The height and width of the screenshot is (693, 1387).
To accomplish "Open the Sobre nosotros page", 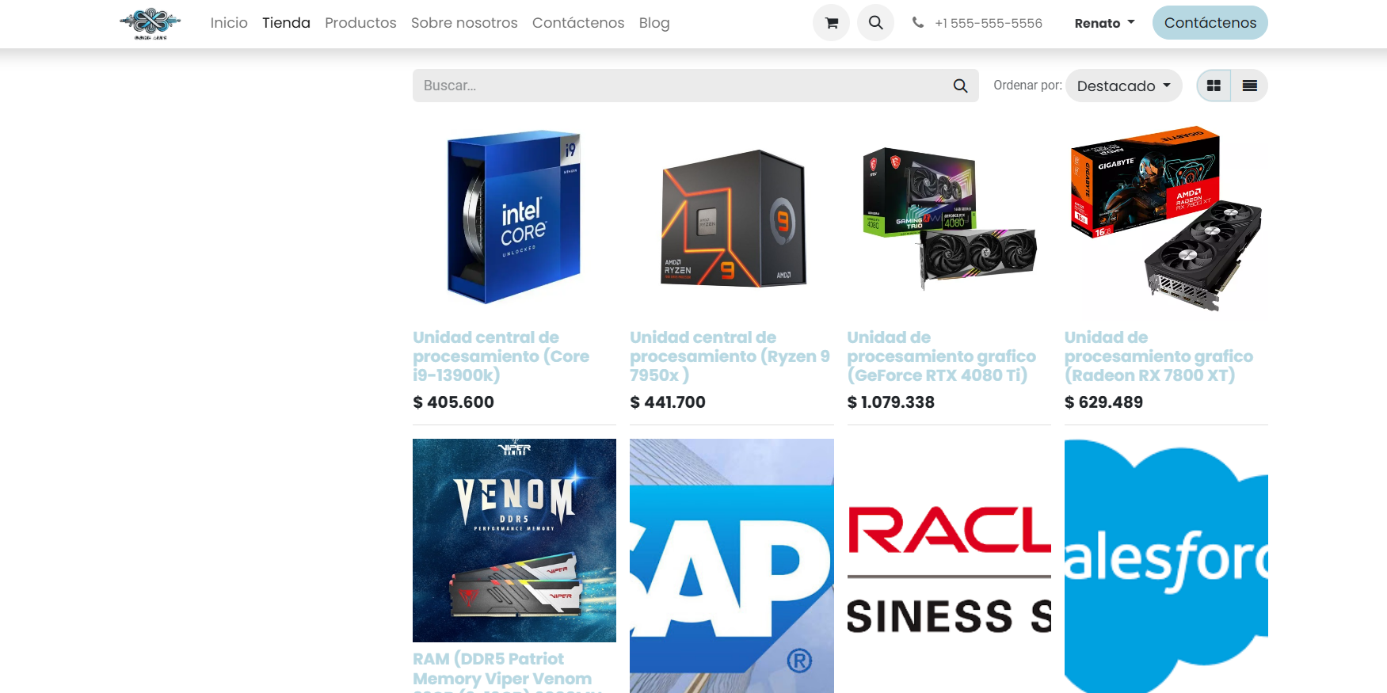I will coord(464,23).
